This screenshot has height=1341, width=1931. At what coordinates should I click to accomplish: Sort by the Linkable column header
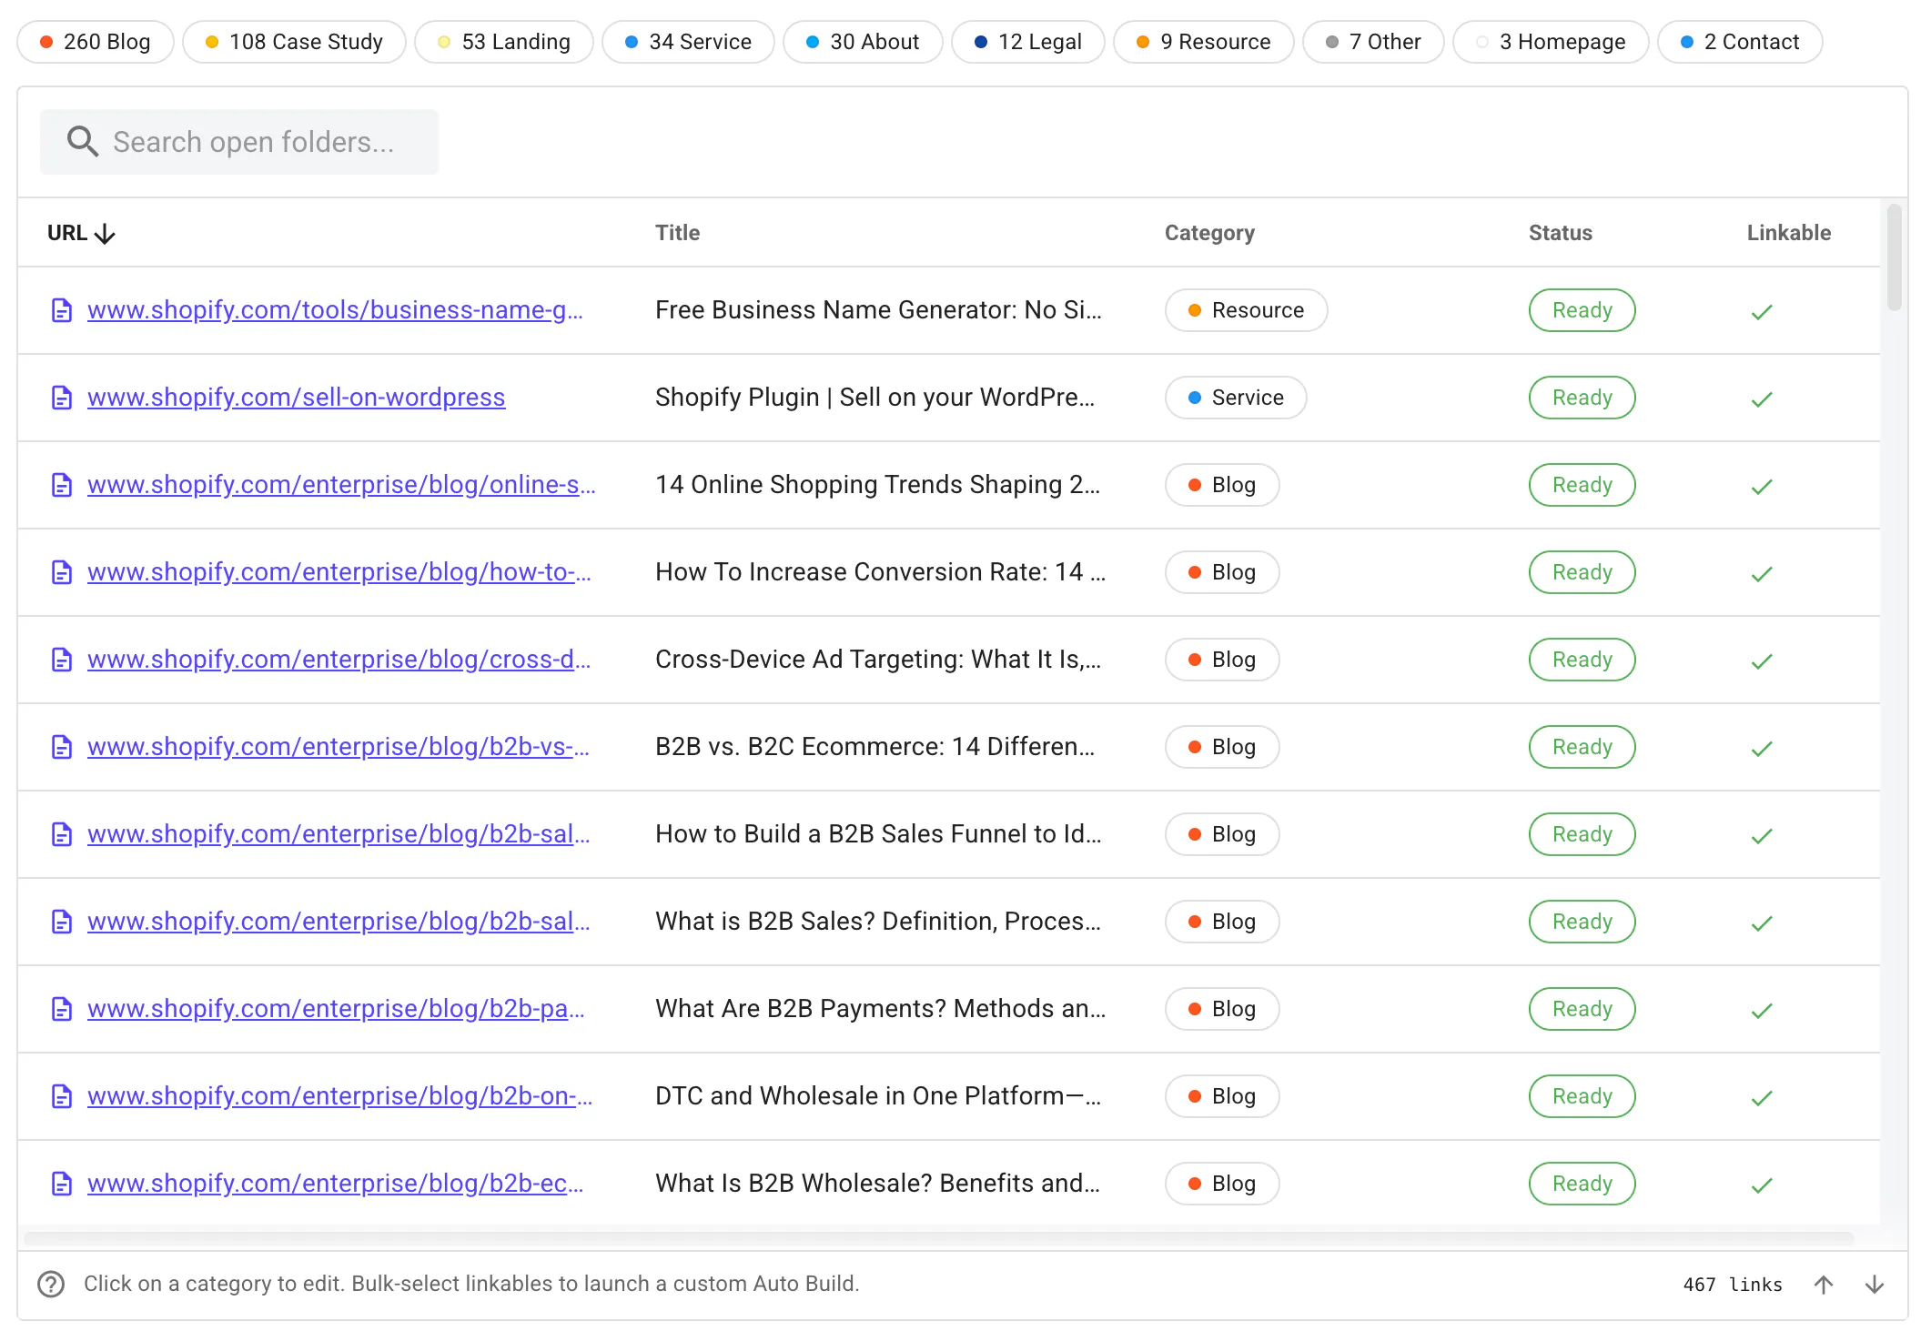click(1788, 233)
